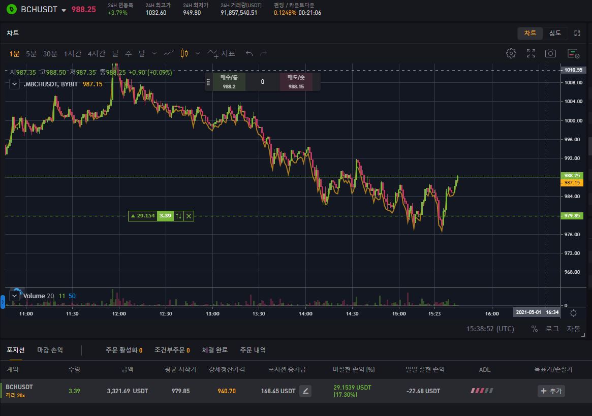592x416 pixels.
Task: Toggle 자동 auto scale
Action: (573, 329)
